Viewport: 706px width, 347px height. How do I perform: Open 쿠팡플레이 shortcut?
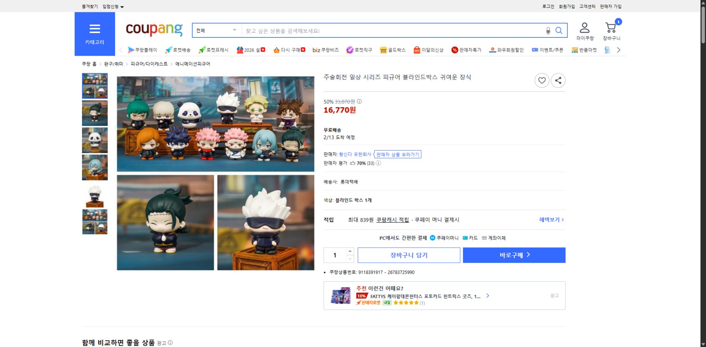tap(142, 50)
